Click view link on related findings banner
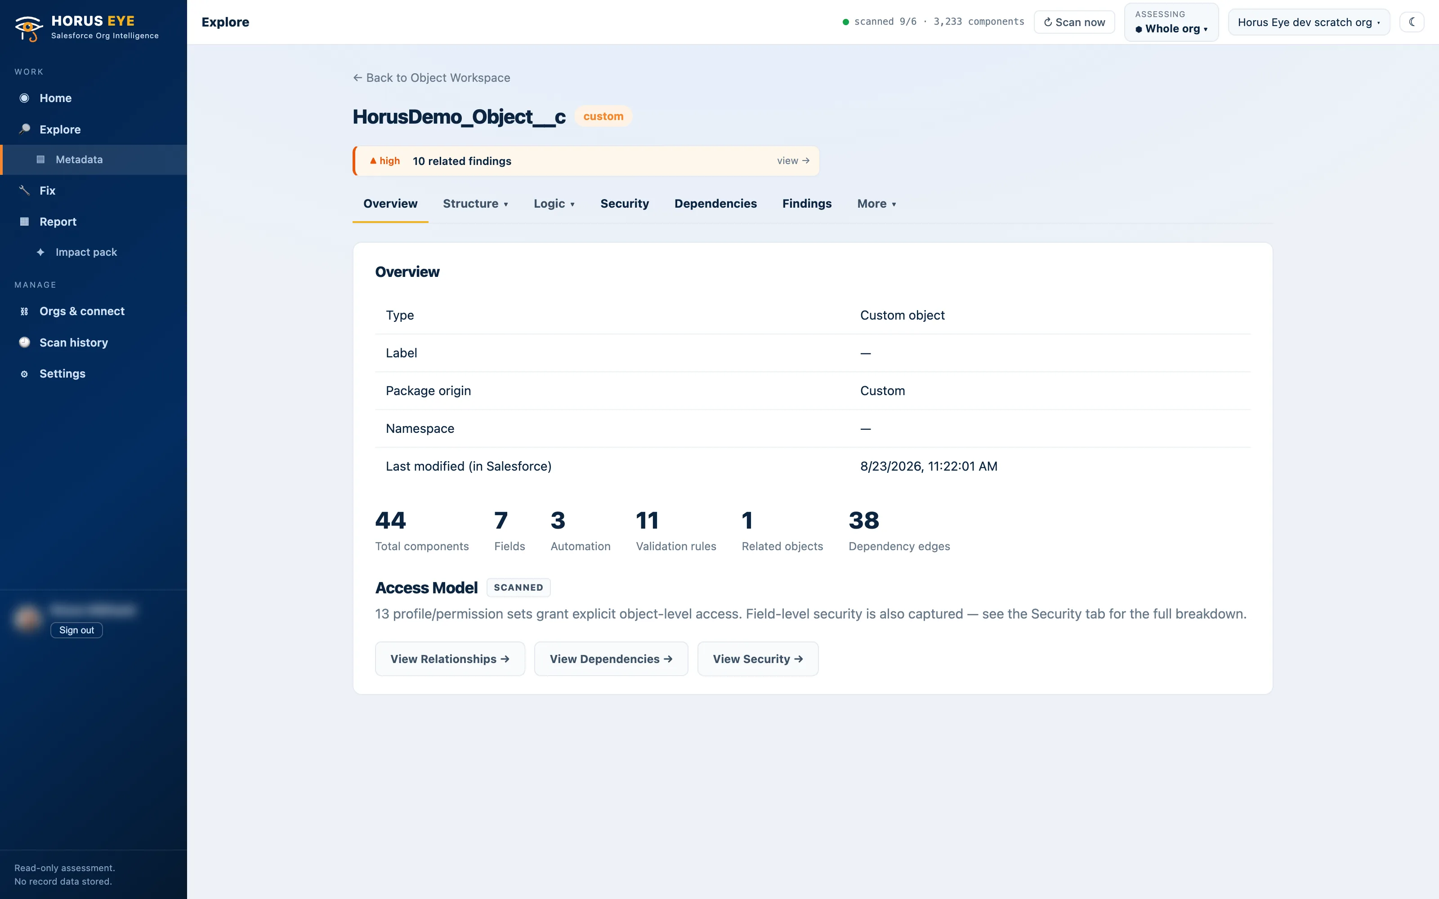 (x=793, y=160)
